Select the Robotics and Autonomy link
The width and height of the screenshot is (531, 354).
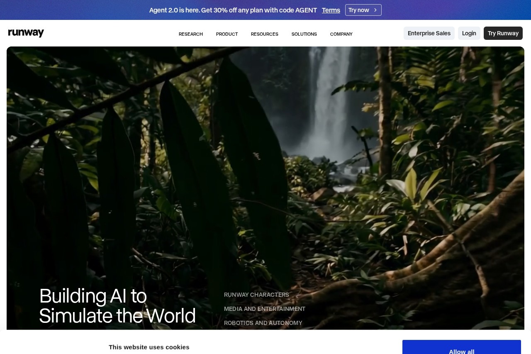click(x=263, y=323)
